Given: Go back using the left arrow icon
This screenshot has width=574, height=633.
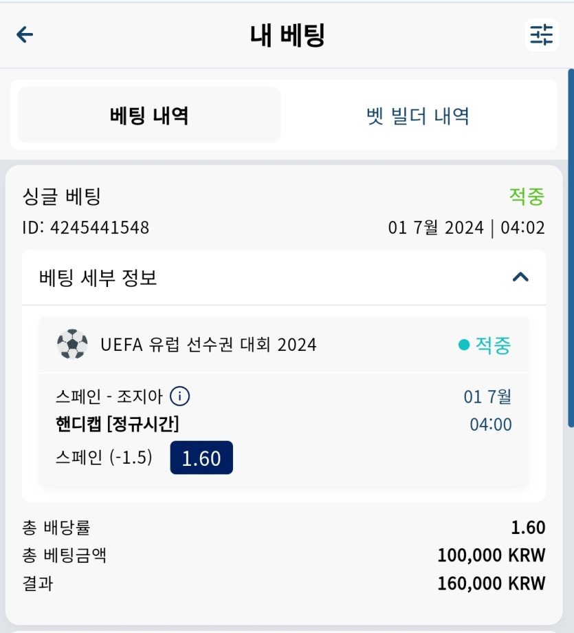Looking at the screenshot, I should (25, 34).
